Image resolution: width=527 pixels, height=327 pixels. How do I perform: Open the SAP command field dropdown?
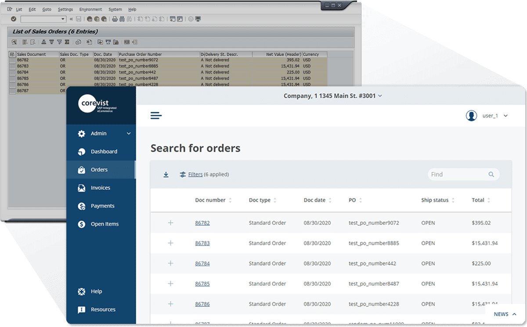62,19
